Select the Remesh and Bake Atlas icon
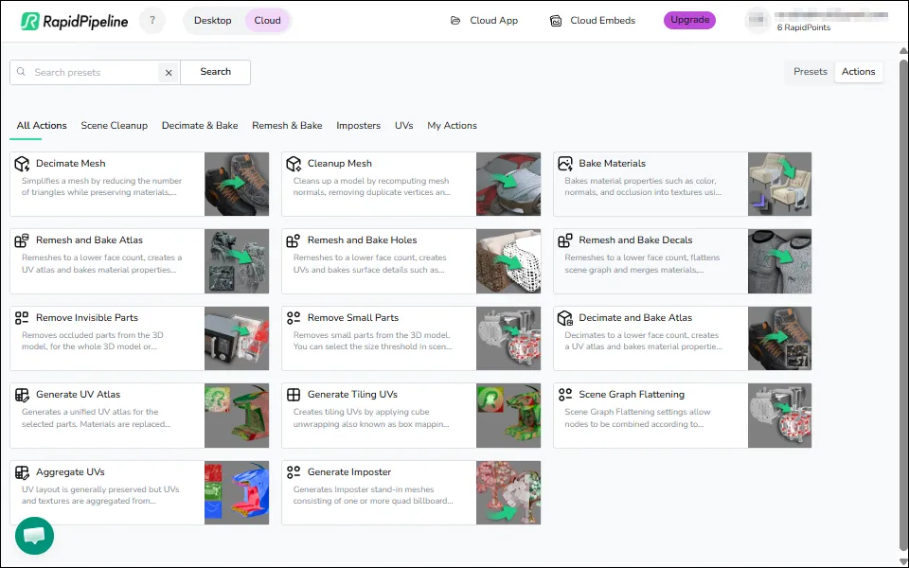The width and height of the screenshot is (909, 568). coord(20,240)
